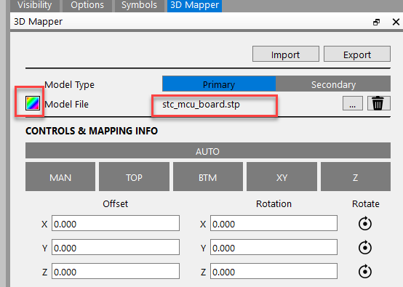
Task: Click the Import button
Action: pos(286,54)
